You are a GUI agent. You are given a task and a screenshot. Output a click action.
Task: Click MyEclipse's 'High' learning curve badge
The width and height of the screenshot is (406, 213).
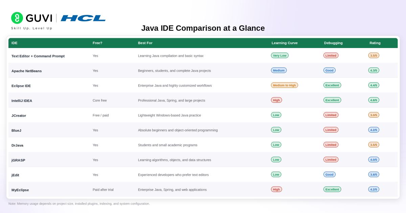coord(276,189)
